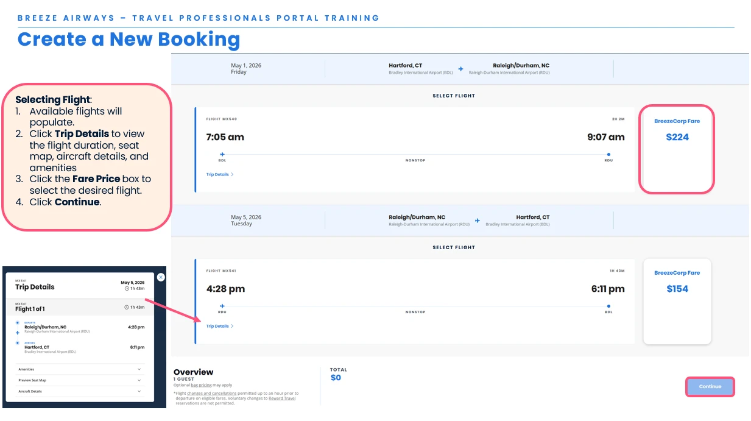Select the $154 BreezeCorp Fare box

point(677,301)
